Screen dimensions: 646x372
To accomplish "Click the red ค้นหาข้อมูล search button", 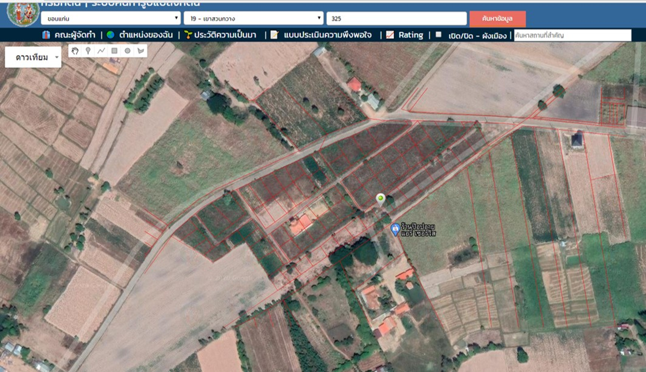I will click(x=497, y=19).
